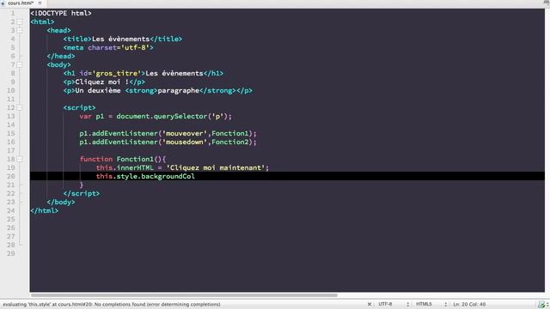
Task: Place cursor after this.style.backgroundCol
Action: point(195,176)
